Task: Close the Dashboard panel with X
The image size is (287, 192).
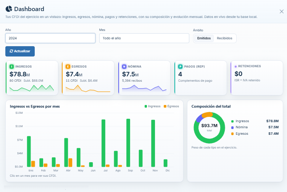Action: 282,11
